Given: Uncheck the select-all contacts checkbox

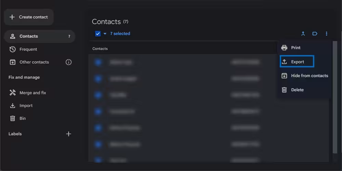Looking at the screenshot, I should point(98,34).
